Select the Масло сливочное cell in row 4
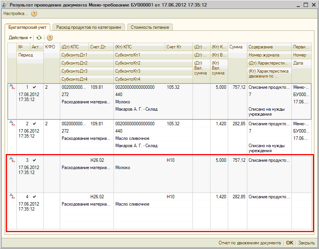Screen dimensions: 319x249 click(x=132, y=204)
